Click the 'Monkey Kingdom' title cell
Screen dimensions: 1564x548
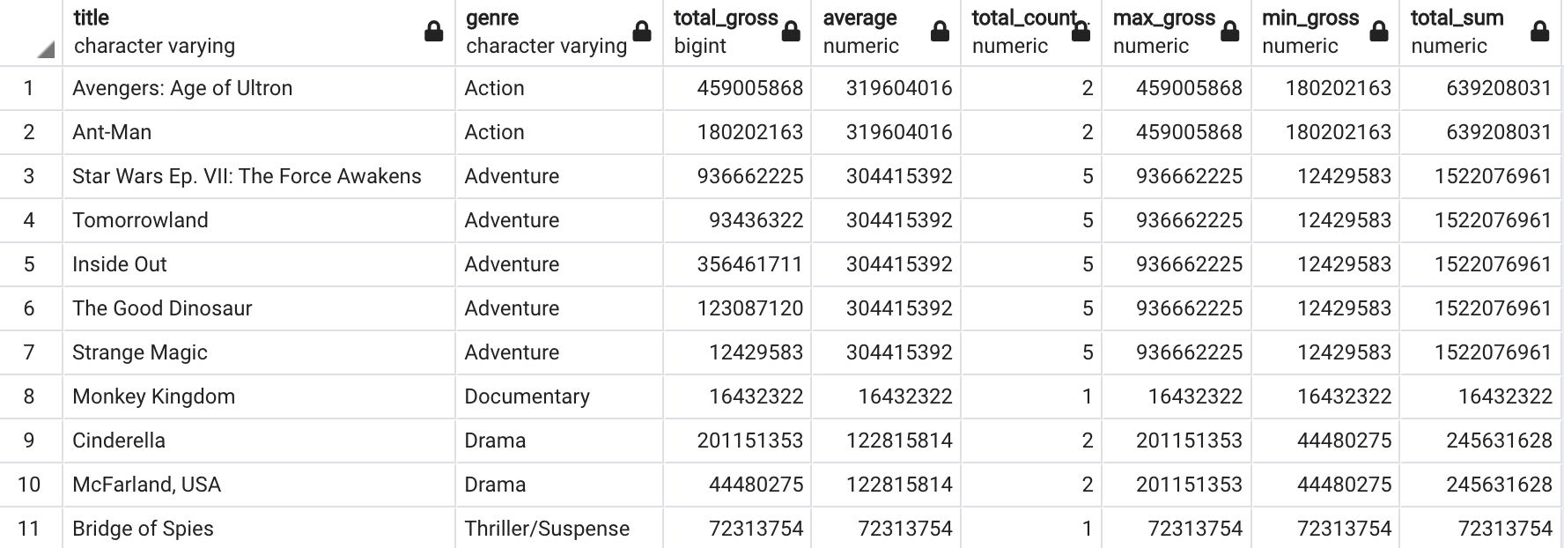(154, 396)
